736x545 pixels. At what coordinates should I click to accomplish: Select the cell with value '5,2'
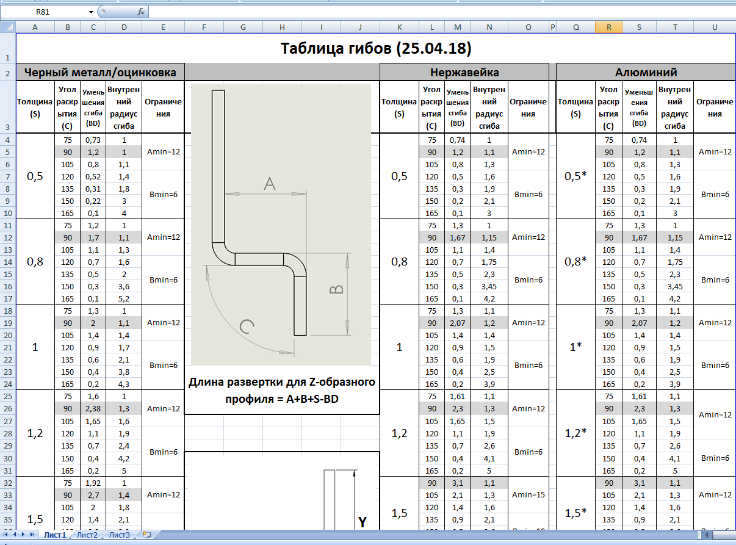click(124, 298)
